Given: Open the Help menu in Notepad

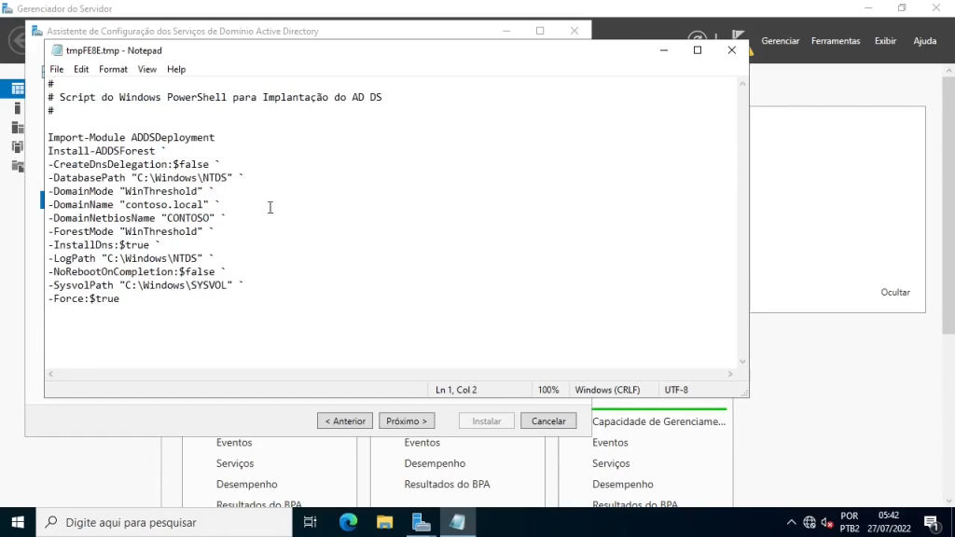Looking at the screenshot, I should [176, 69].
